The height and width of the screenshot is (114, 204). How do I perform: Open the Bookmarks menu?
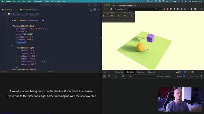(x=38, y=1)
